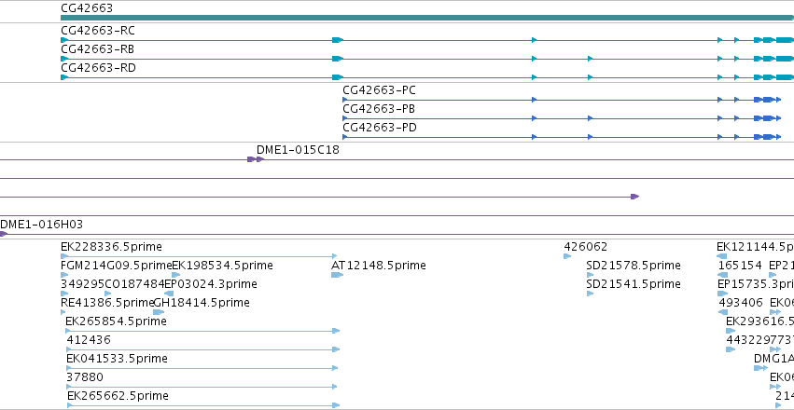Select the DME1-016H03 start arrow glyph
Screen dimensions: 794x410
pos(3,234)
